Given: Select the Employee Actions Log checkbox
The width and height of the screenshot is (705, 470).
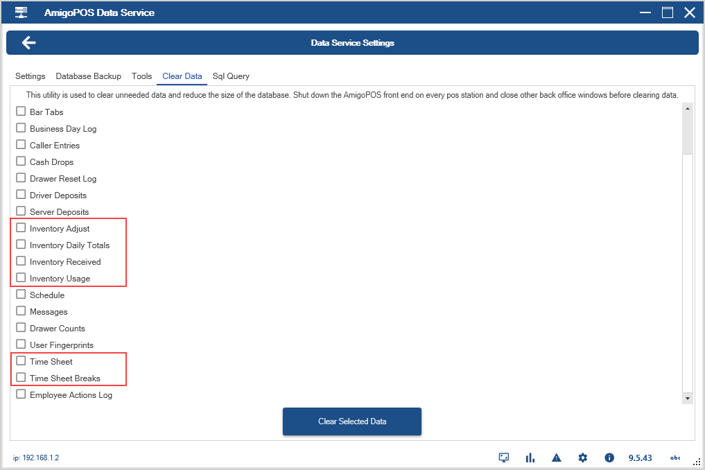Looking at the screenshot, I should tap(21, 394).
